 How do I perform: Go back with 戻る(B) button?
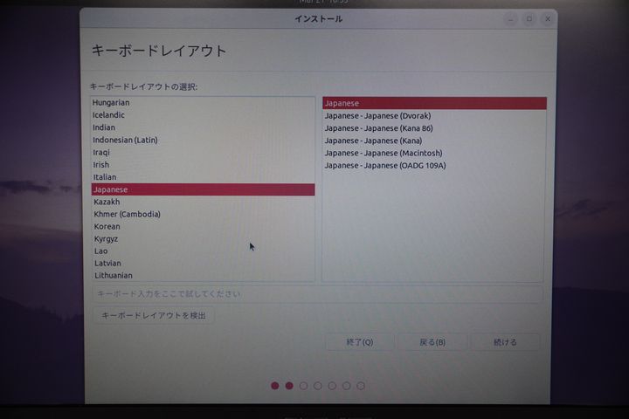[432, 342]
